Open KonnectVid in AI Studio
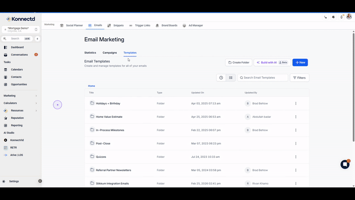This screenshot has height=200, width=355. point(17,140)
